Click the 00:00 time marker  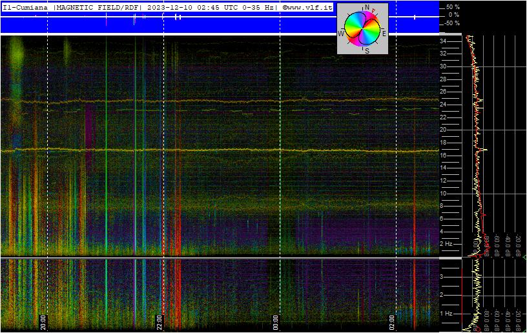click(275, 322)
